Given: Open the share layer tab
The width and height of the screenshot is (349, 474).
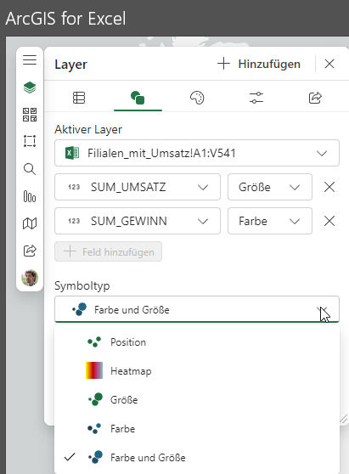Looking at the screenshot, I should tap(315, 98).
